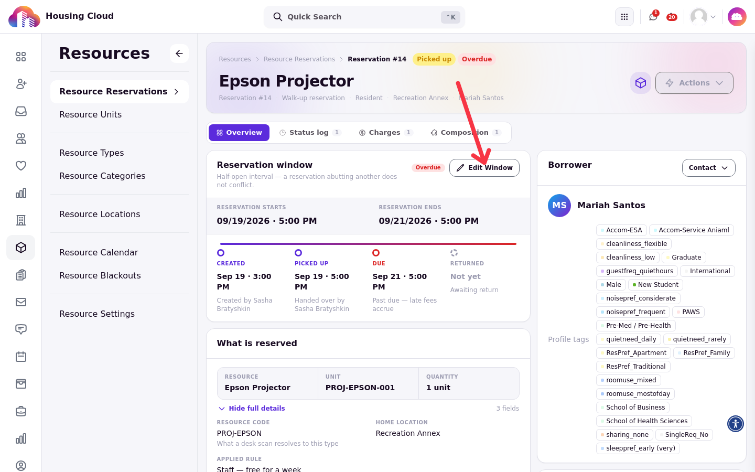755x472 pixels.
Task: Open envelope mail icon in left rail
Action: (x=21, y=302)
